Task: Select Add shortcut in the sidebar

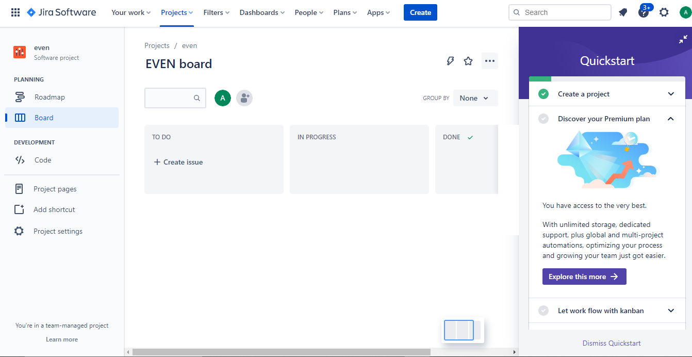Action: 62,209
